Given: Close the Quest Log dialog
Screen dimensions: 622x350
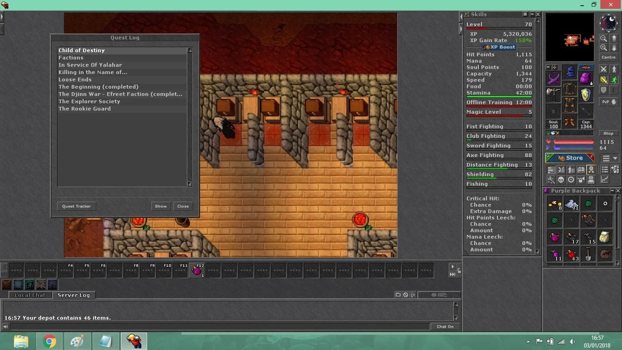Looking at the screenshot, I should pyautogui.click(x=183, y=206).
